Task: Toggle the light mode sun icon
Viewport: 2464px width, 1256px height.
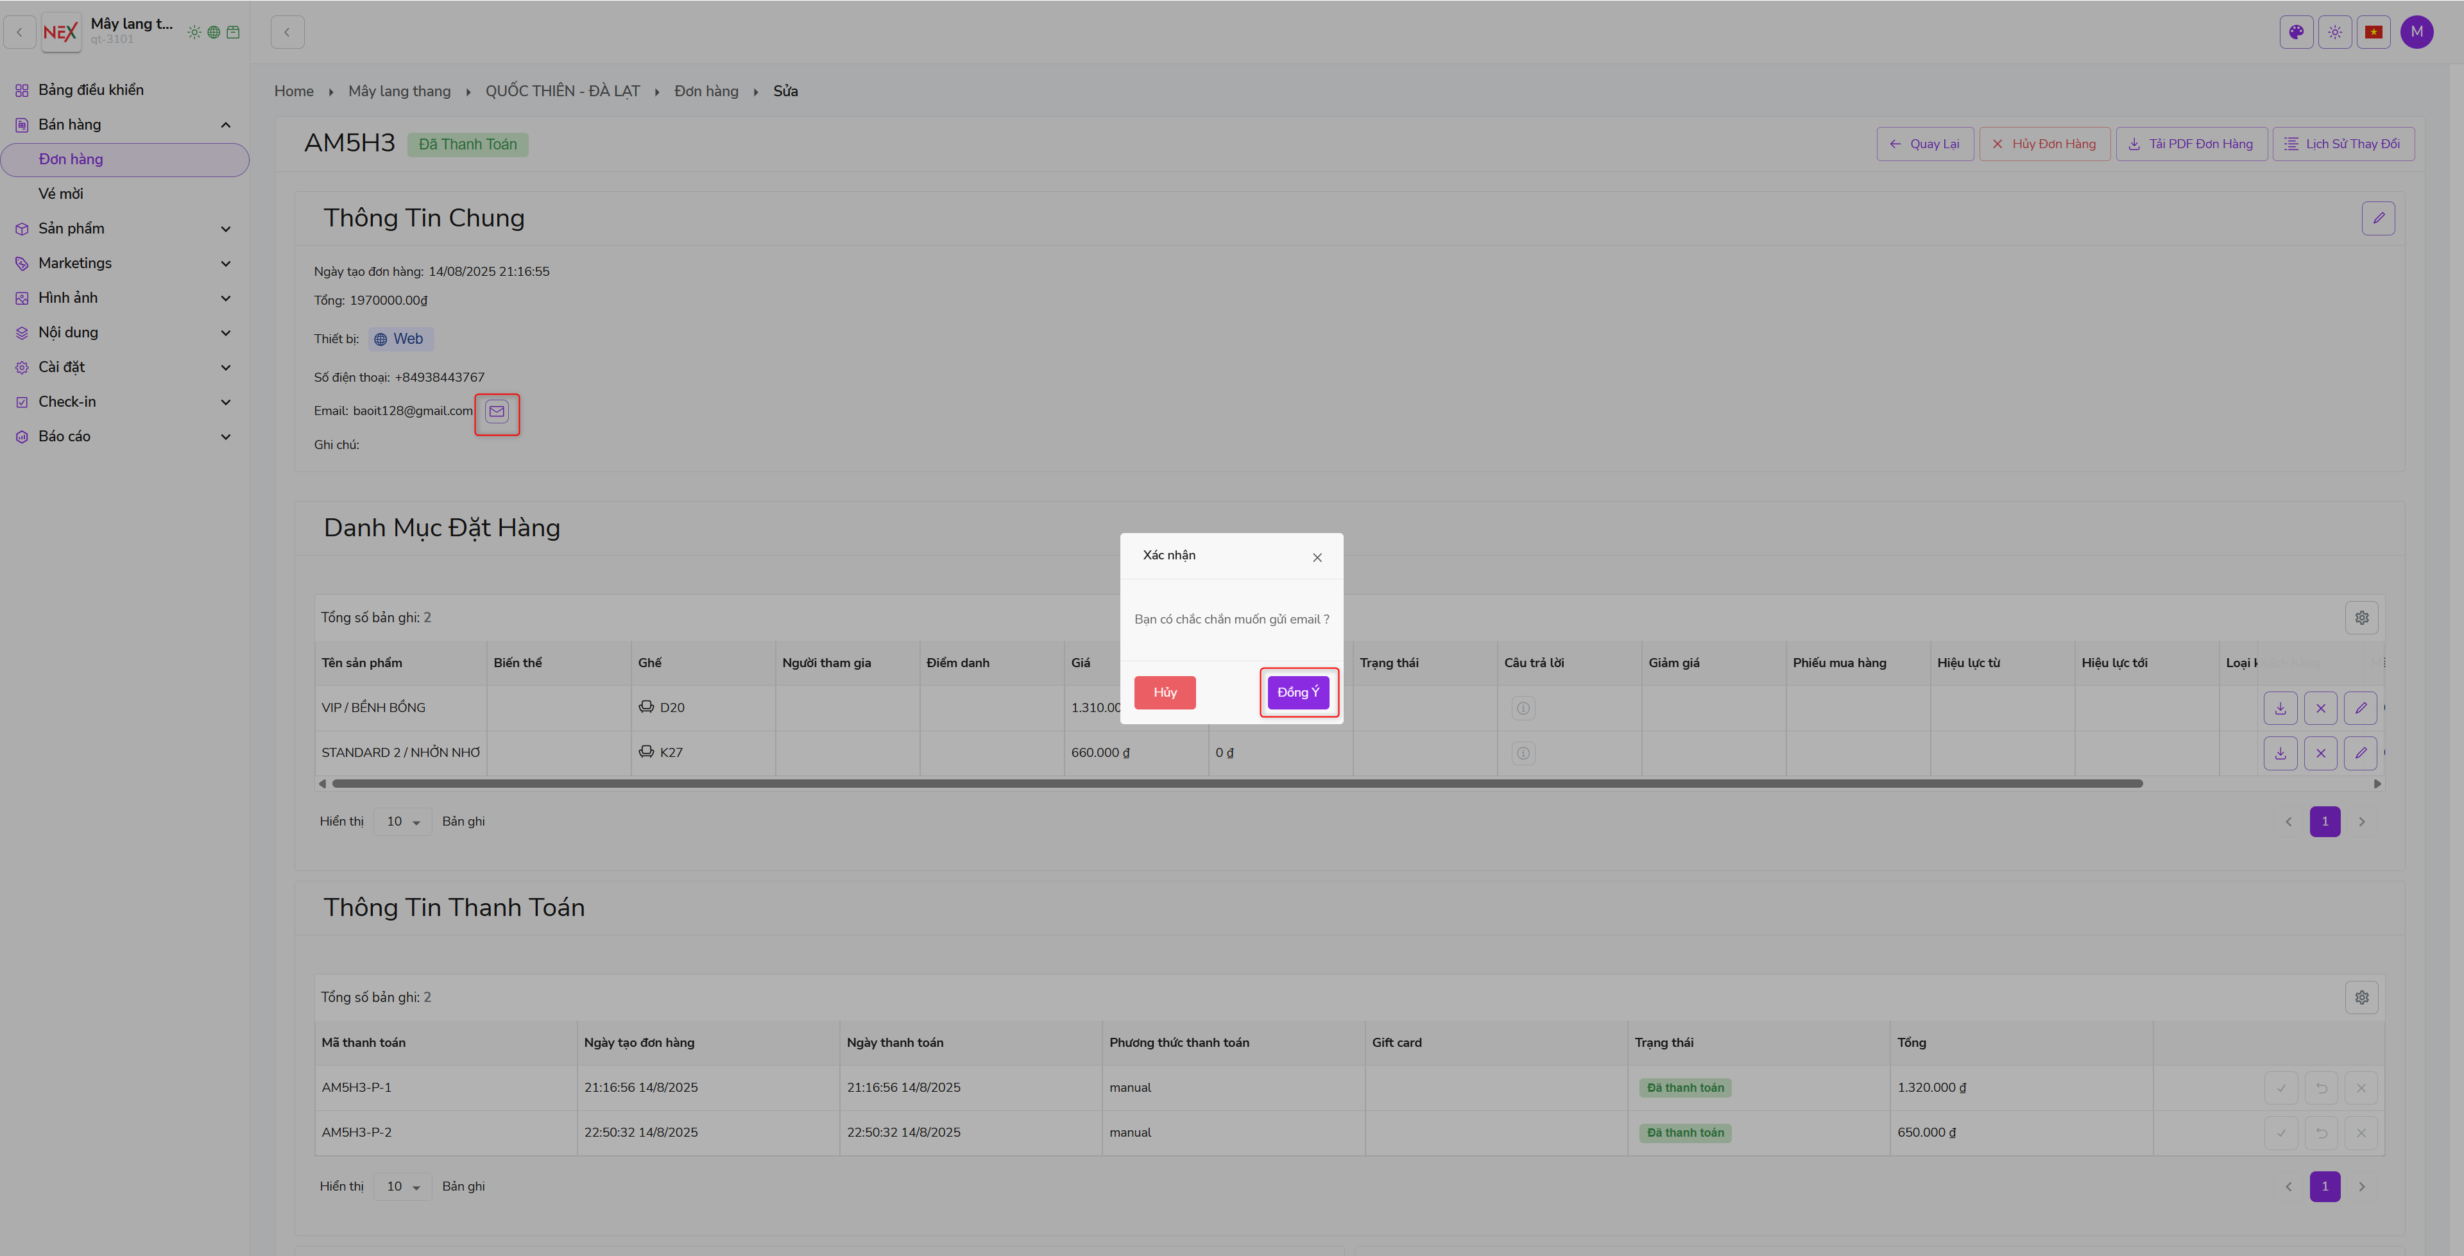Action: tap(2335, 31)
